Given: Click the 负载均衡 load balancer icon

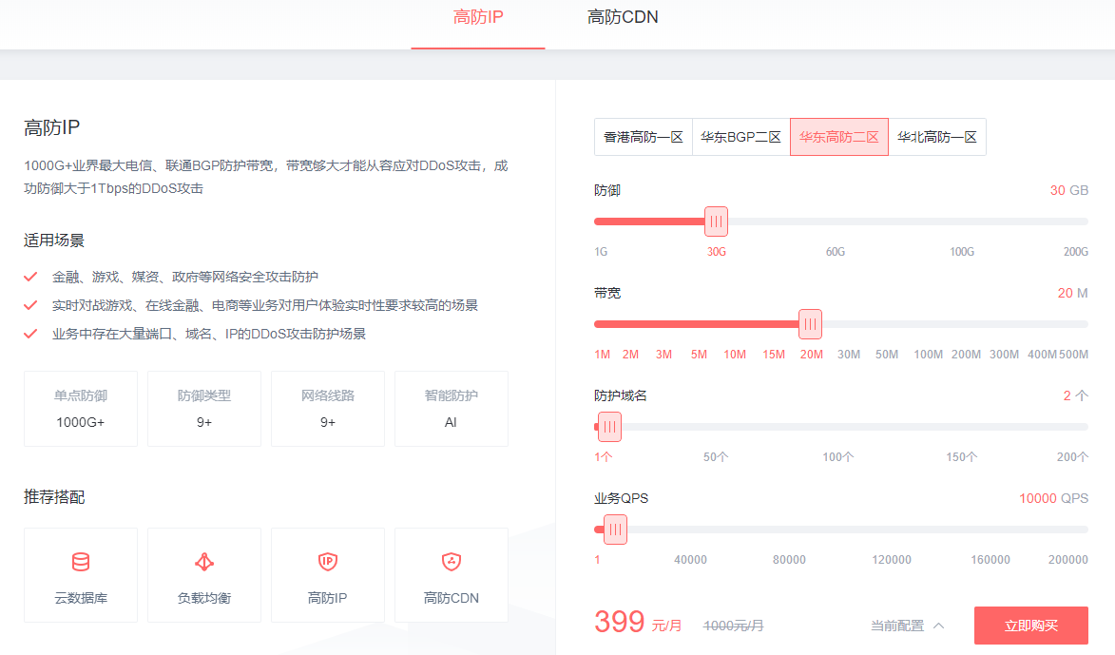Looking at the screenshot, I should click(204, 563).
